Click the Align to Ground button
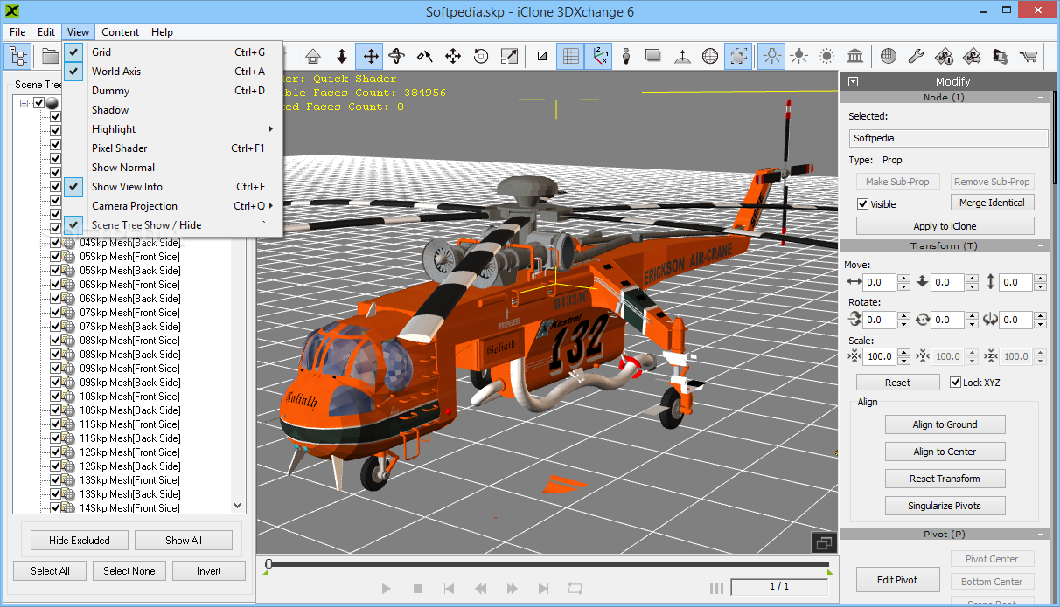 (945, 424)
